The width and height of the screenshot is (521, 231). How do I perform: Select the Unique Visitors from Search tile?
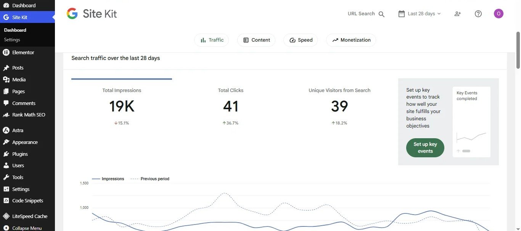pos(339,105)
